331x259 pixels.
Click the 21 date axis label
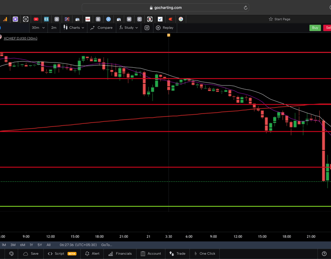coord(148,237)
